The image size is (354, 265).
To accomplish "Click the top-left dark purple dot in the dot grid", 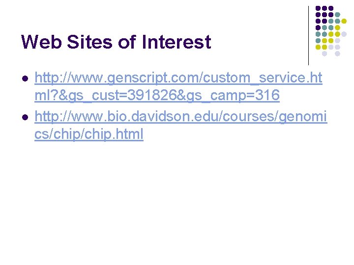I will click(318, 8).
